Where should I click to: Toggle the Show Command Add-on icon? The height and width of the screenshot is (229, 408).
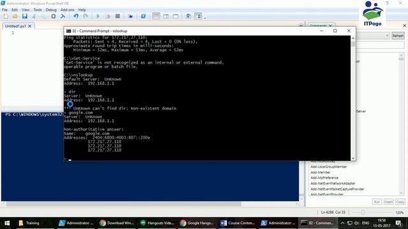(198, 16)
